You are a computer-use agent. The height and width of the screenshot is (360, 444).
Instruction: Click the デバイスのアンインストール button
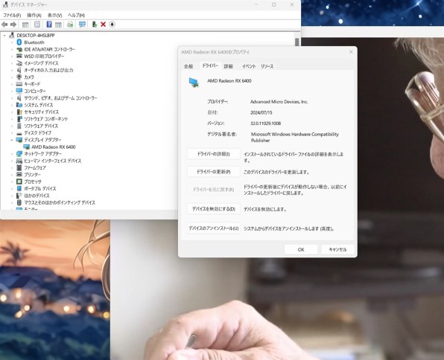(x=214, y=228)
